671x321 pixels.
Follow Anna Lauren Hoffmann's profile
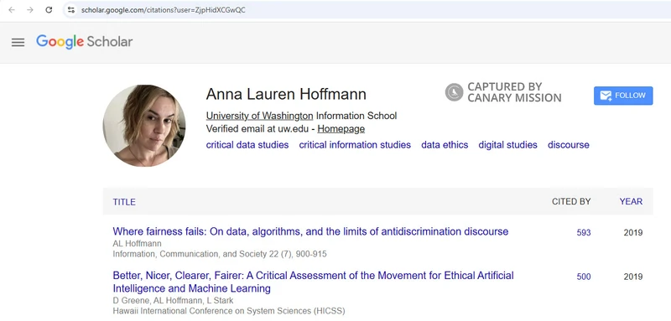623,96
